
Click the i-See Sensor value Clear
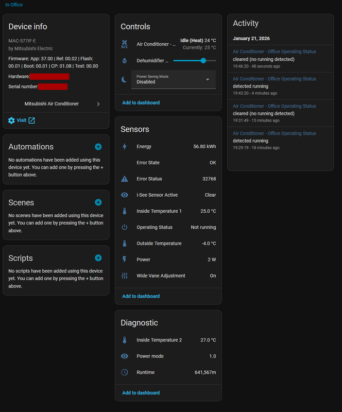pos(210,195)
